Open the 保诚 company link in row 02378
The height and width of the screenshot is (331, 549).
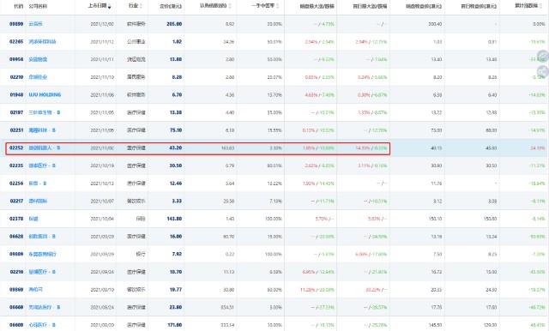[33, 219]
